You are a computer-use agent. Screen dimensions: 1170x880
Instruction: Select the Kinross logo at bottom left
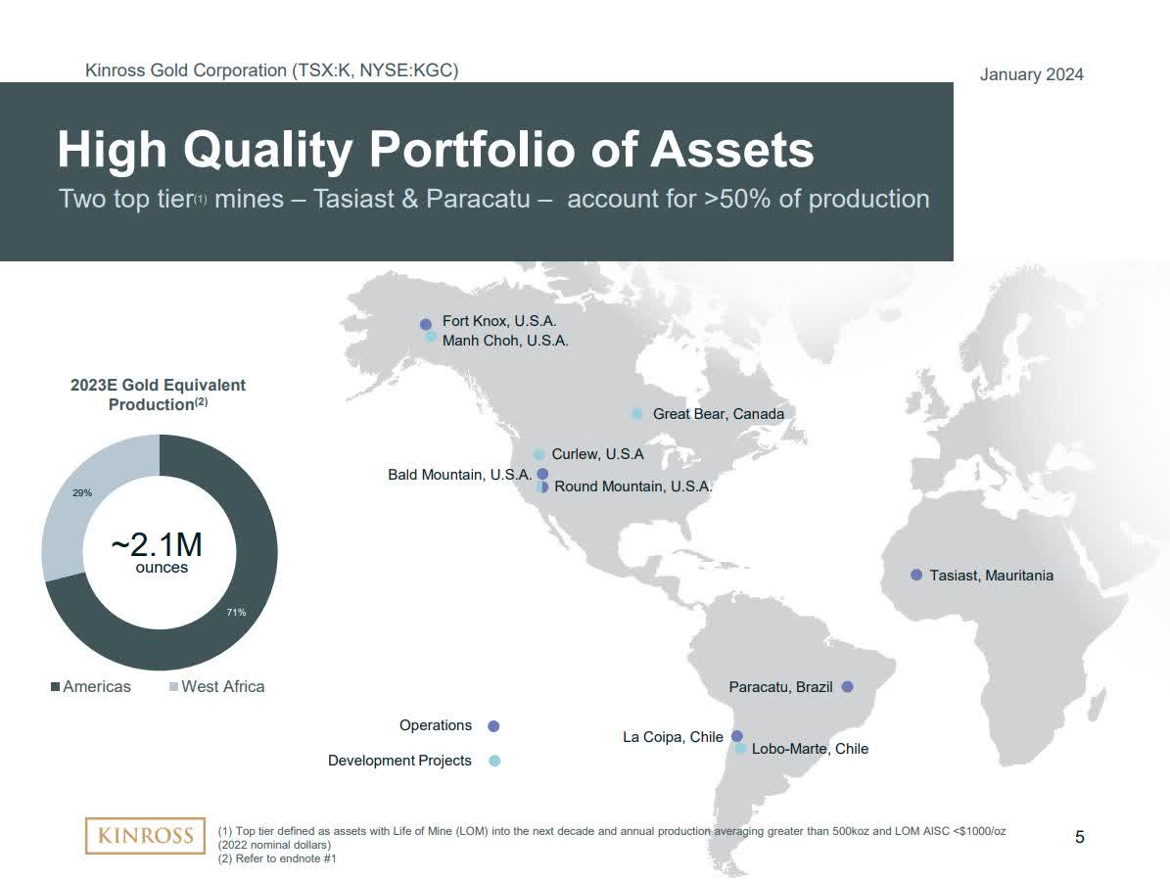[145, 836]
